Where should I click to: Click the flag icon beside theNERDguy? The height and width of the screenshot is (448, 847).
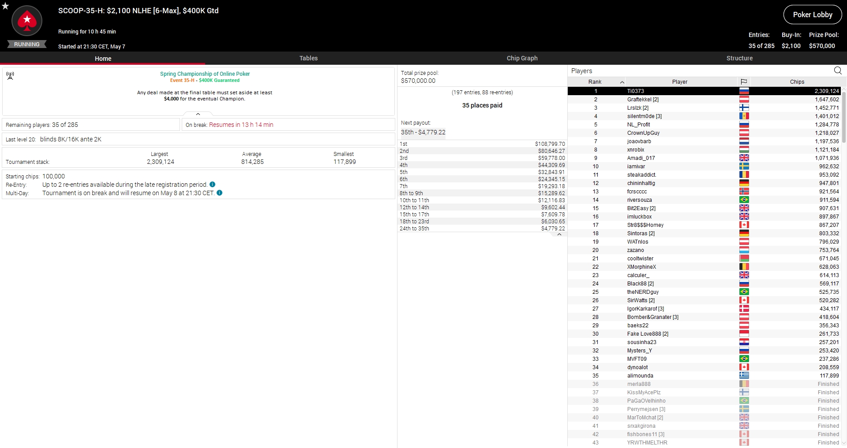click(744, 292)
